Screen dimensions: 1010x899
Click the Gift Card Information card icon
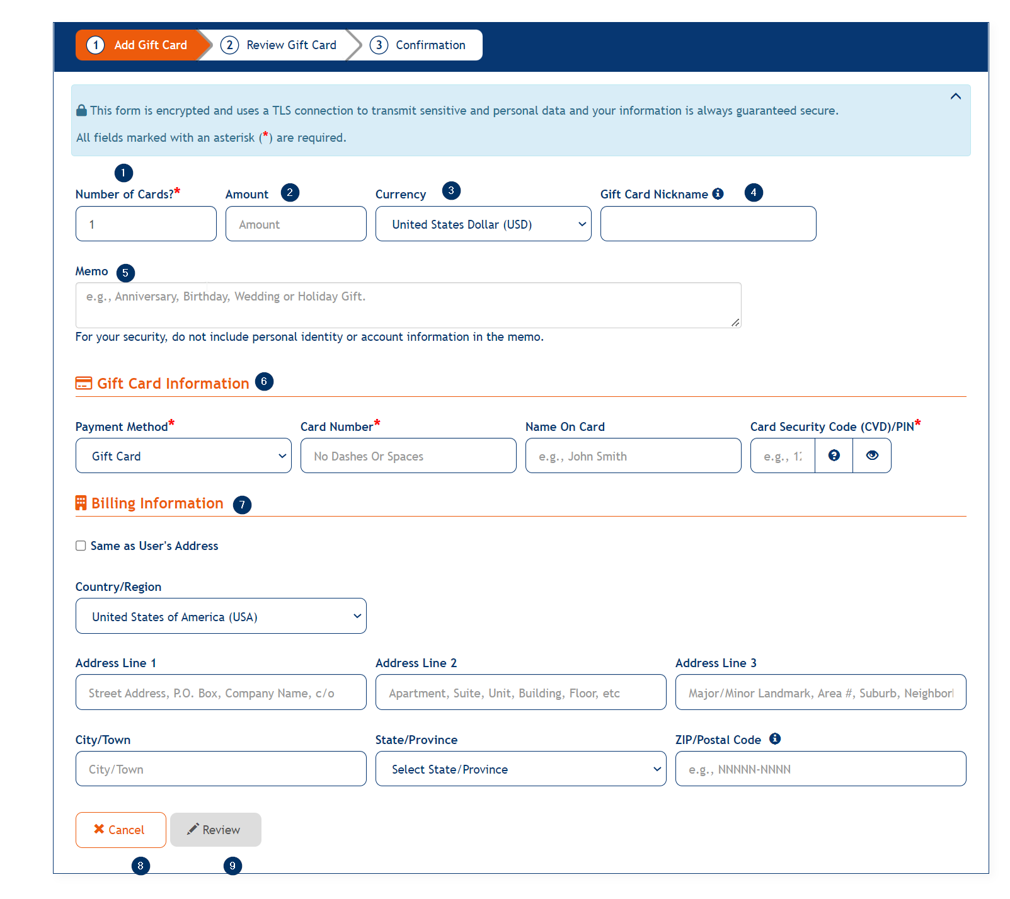84,383
